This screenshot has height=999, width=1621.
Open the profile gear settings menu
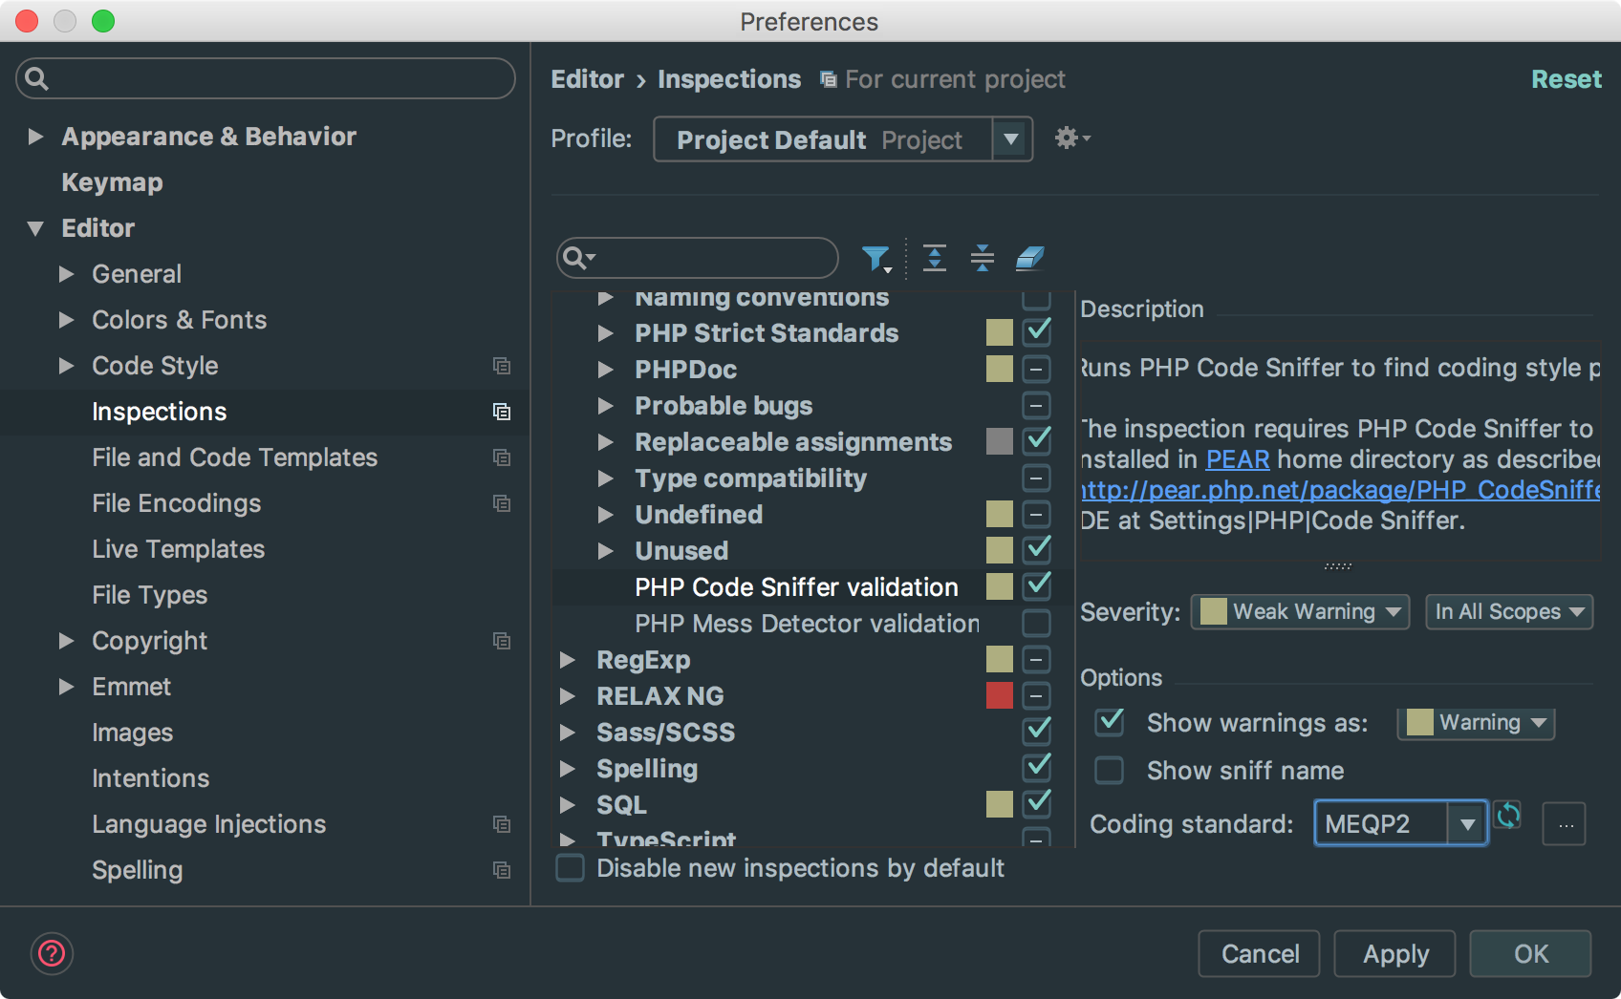[x=1070, y=138]
